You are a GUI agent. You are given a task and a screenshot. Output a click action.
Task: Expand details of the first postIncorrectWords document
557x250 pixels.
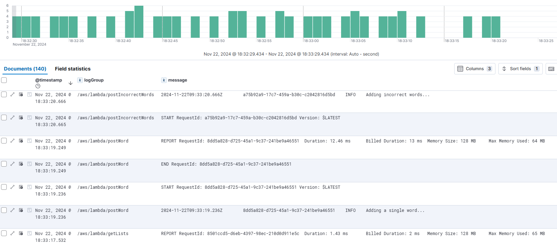[x=12, y=94]
